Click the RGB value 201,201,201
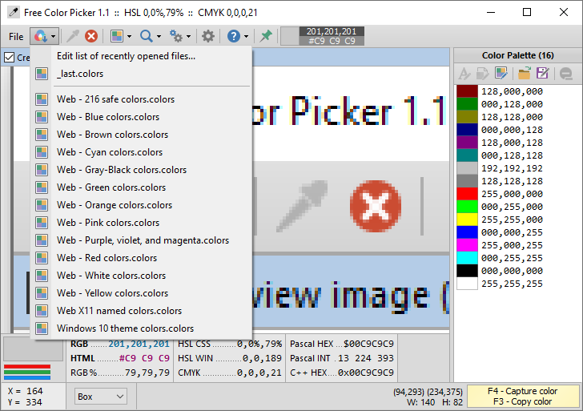Screen dimensions: 583x411 (x=139, y=344)
